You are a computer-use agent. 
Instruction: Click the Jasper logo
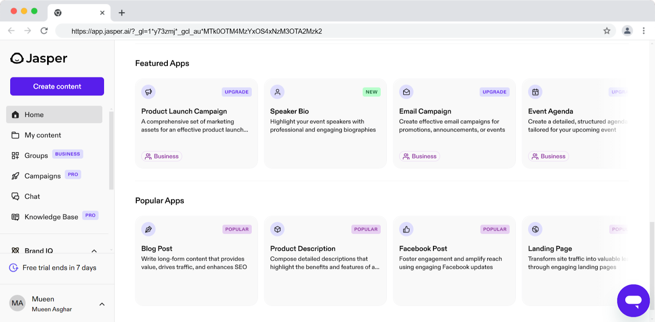[x=39, y=58]
